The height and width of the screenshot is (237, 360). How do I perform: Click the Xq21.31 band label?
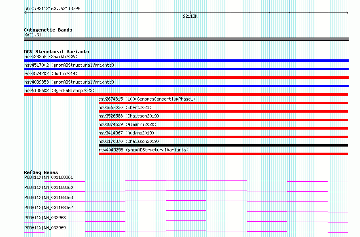click(x=33, y=35)
